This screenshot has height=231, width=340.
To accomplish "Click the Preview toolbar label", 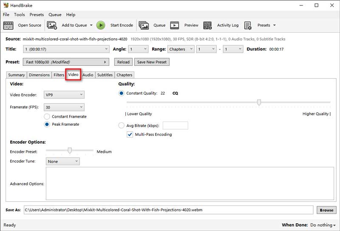I will click(x=191, y=25).
